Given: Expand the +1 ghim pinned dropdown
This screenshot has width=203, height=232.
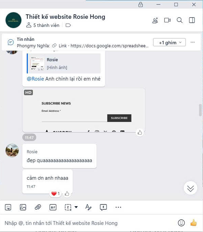Looking at the screenshot, I should pos(169,42).
